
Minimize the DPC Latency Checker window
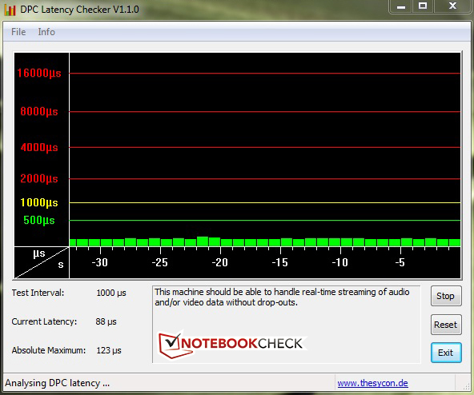pyautogui.click(x=401, y=6)
